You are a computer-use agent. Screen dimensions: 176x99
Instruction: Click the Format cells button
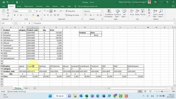point(143,13)
